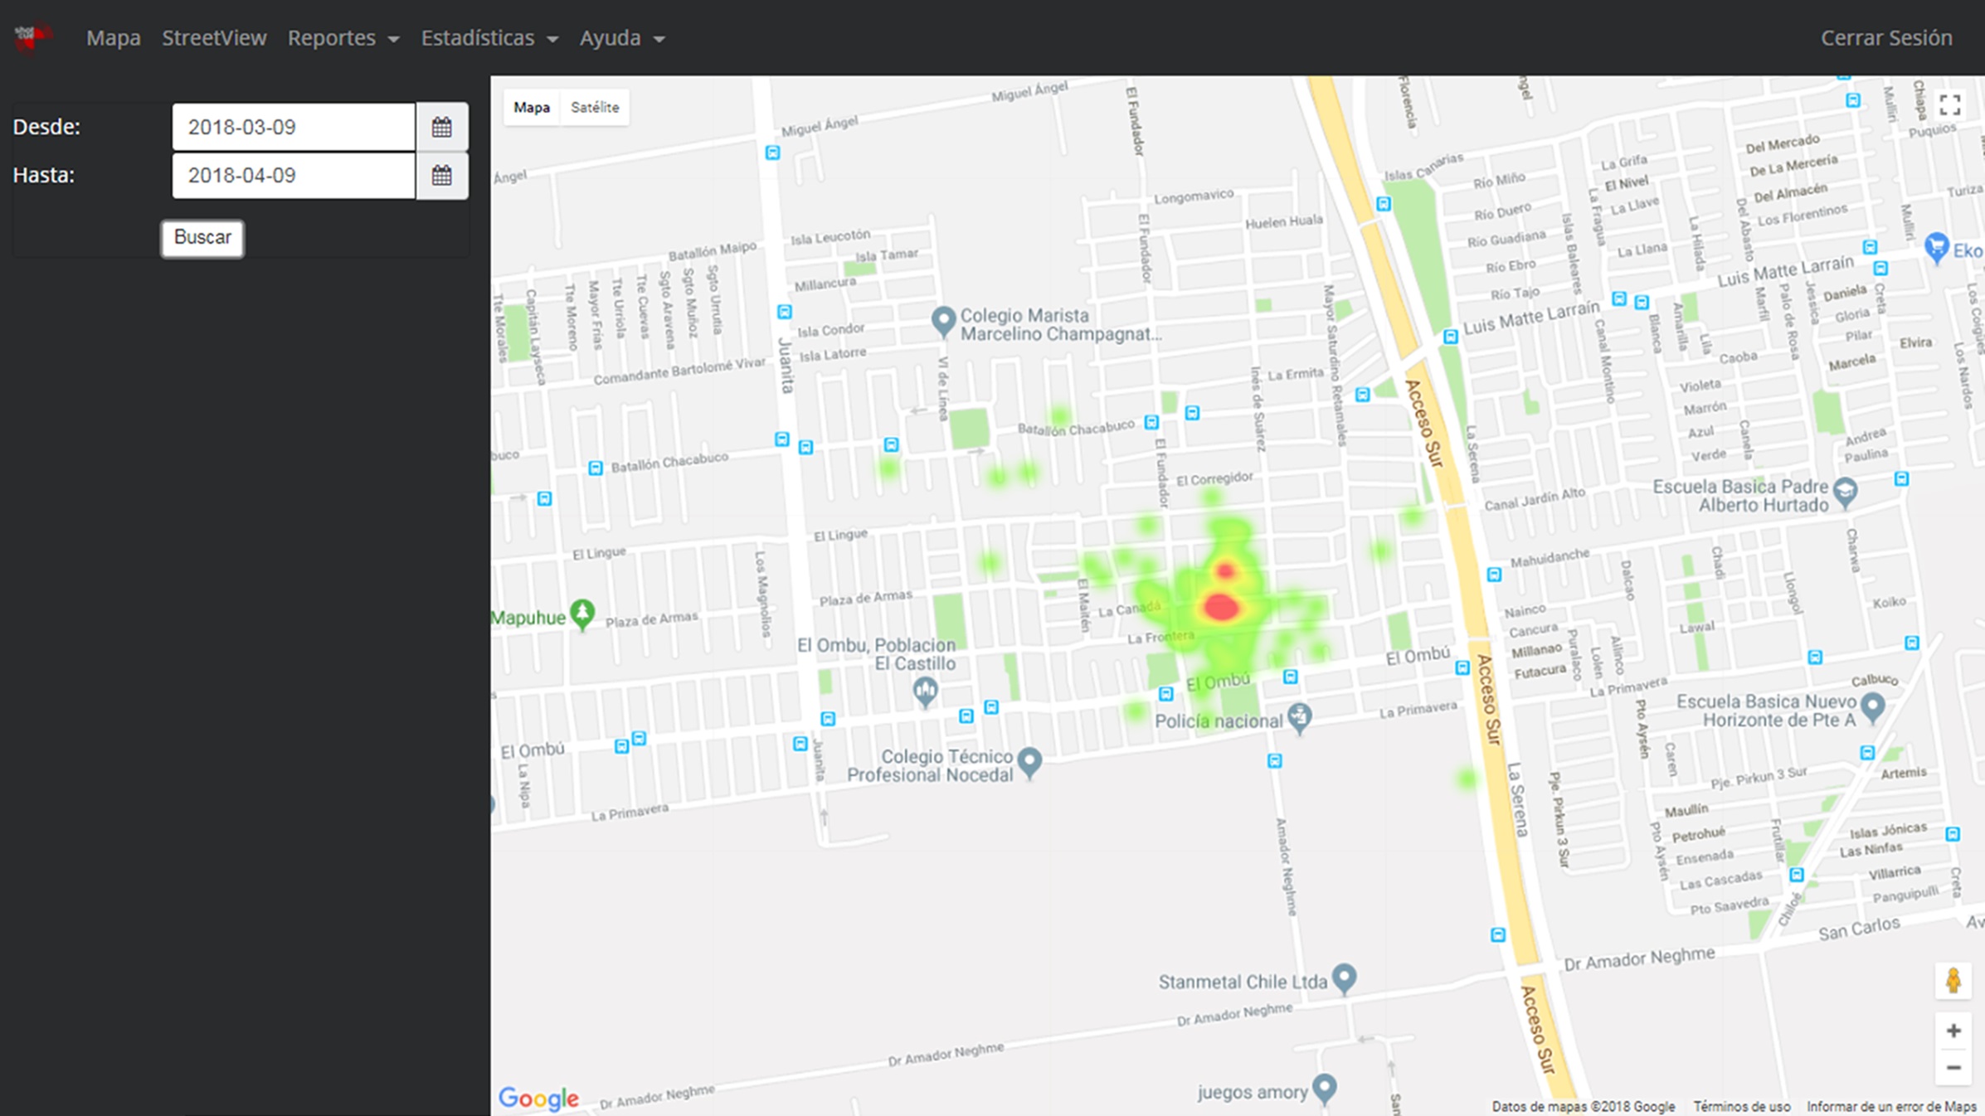
Task: Zoom out using the minus control
Action: point(1952,1068)
